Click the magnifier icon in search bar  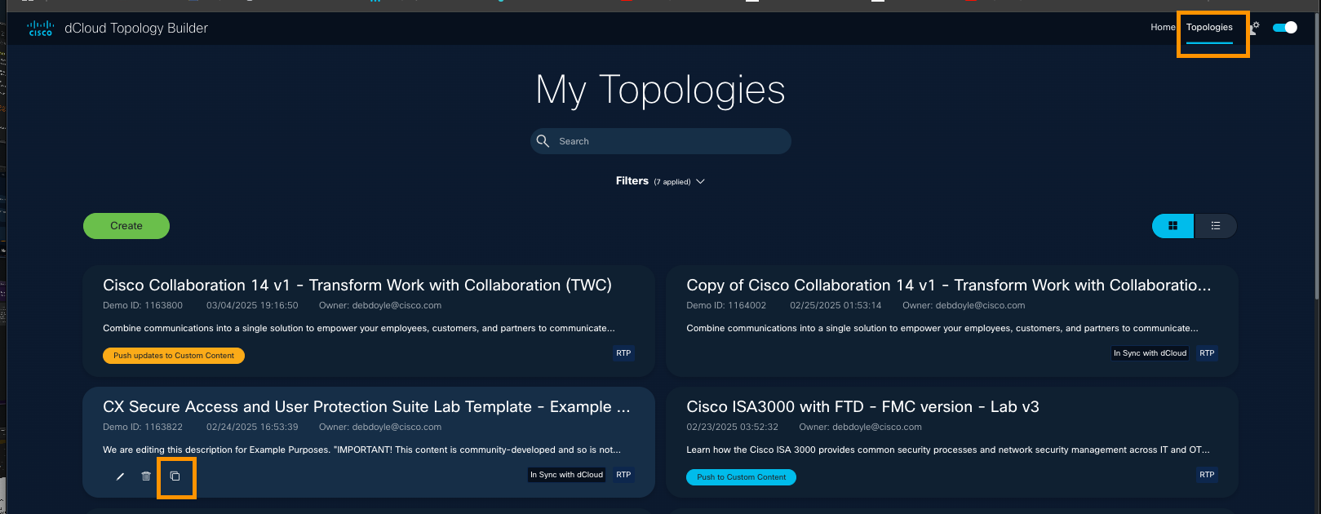[543, 141]
